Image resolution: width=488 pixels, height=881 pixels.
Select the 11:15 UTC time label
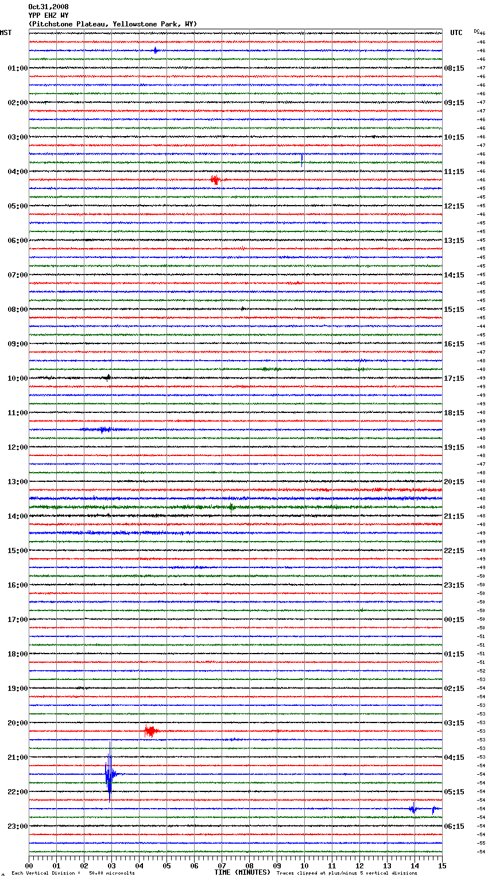coord(454,172)
